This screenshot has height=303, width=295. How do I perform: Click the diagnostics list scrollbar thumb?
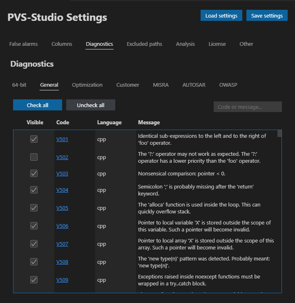click(x=279, y=134)
